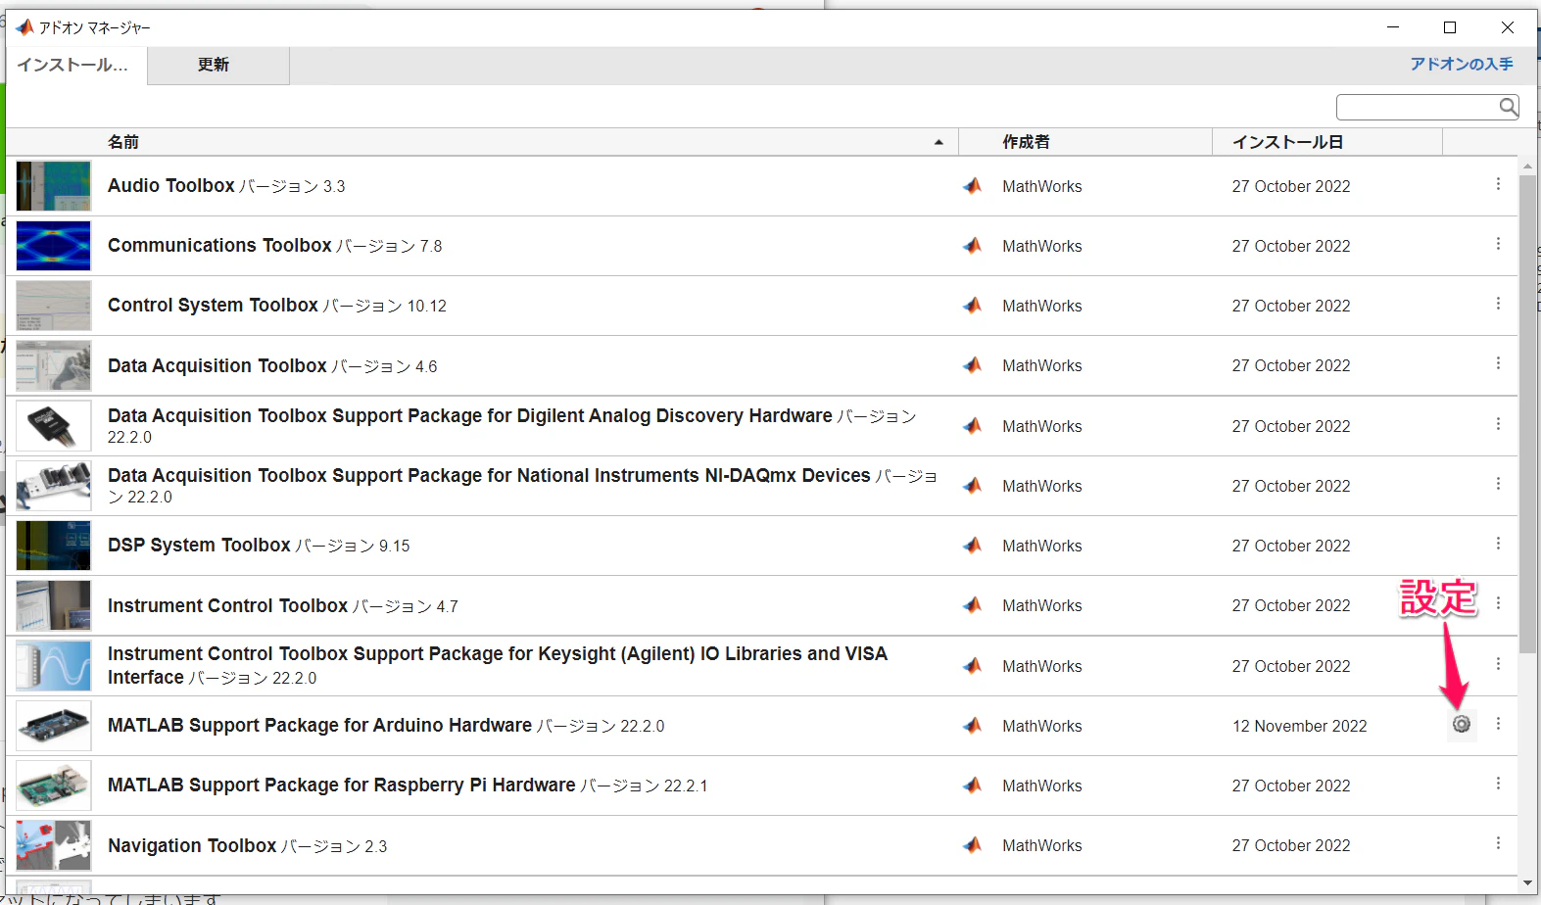The image size is (1541, 905).
Task: Click MathWorks logo in Navigation Toolbox row
Action: pyautogui.click(x=972, y=845)
